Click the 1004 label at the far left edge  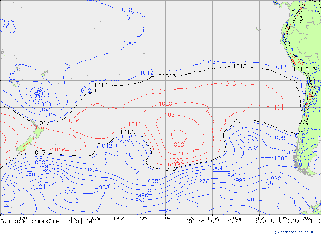click(12, 81)
